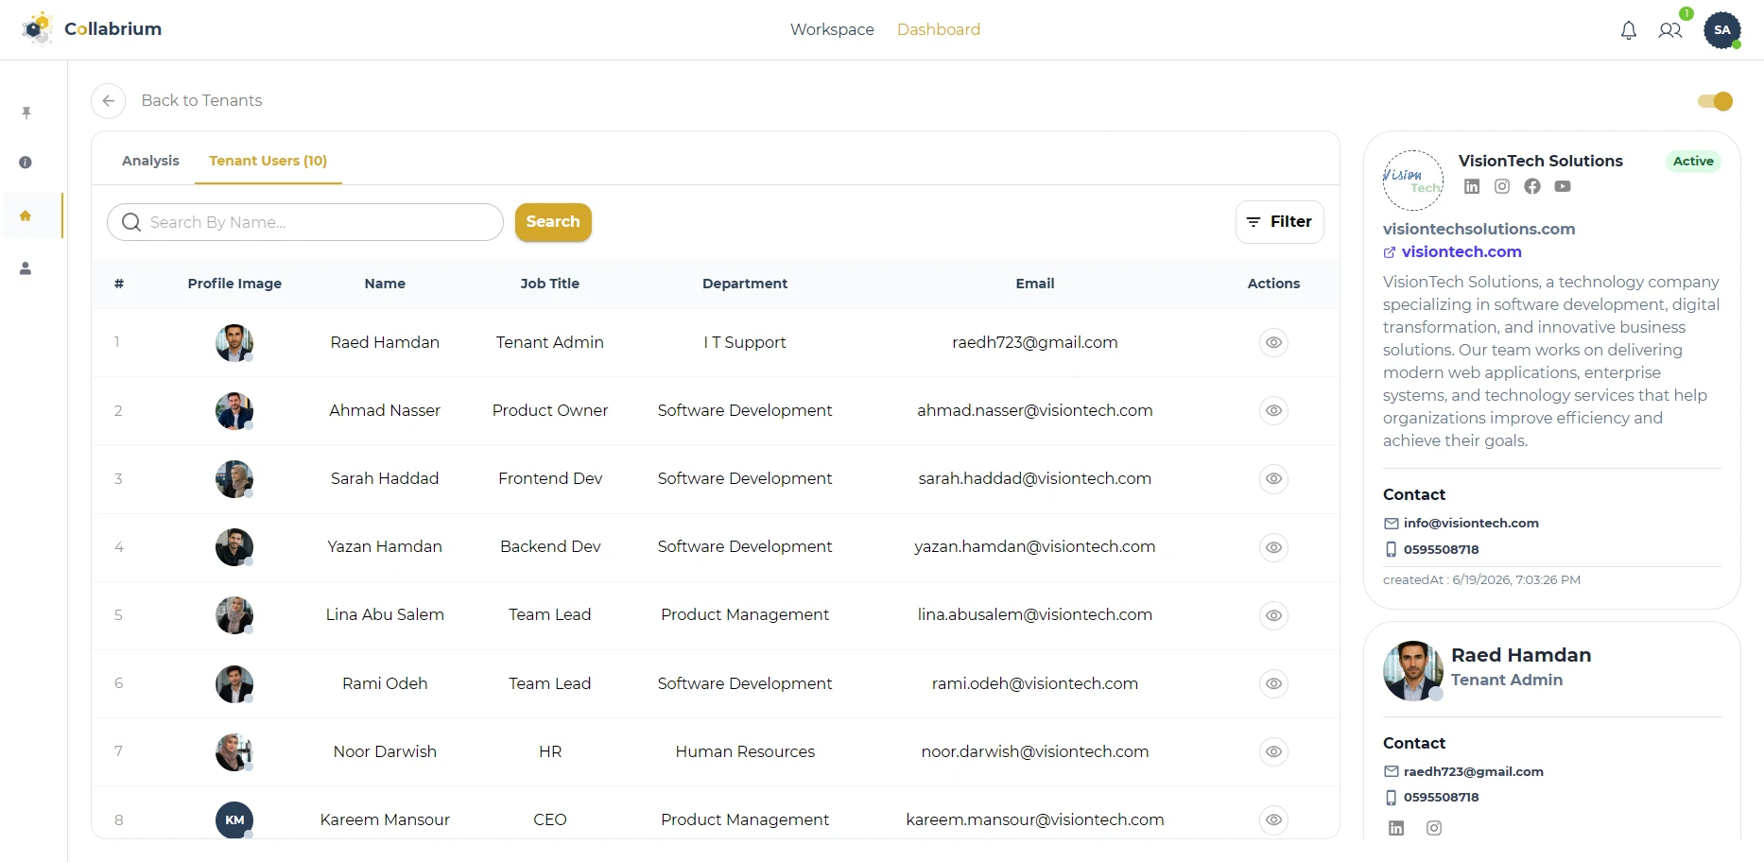The image size is (1764, 862).
Task: Open the Workspace menu item
Action: 832,29
